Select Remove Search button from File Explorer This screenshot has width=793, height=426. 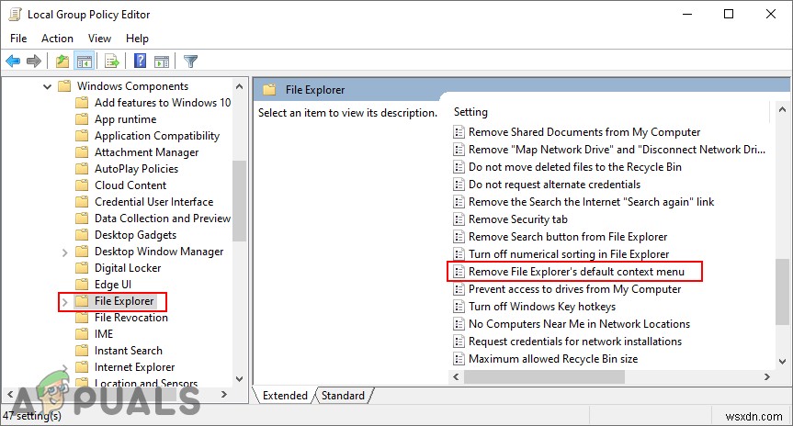coord(568,237)
